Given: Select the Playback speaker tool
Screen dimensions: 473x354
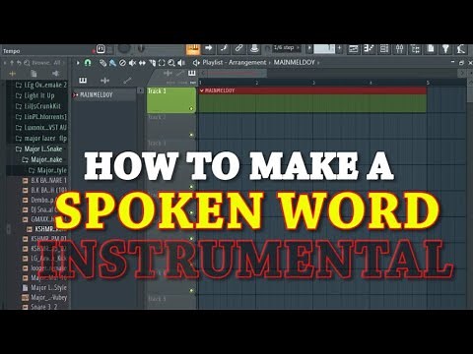Looking at the screenshot, I should pyautogui.click(x=181, y=63).
